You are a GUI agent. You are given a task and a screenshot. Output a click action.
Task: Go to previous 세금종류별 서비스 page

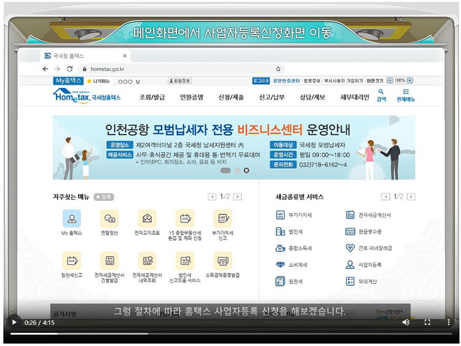coord(385,197)
